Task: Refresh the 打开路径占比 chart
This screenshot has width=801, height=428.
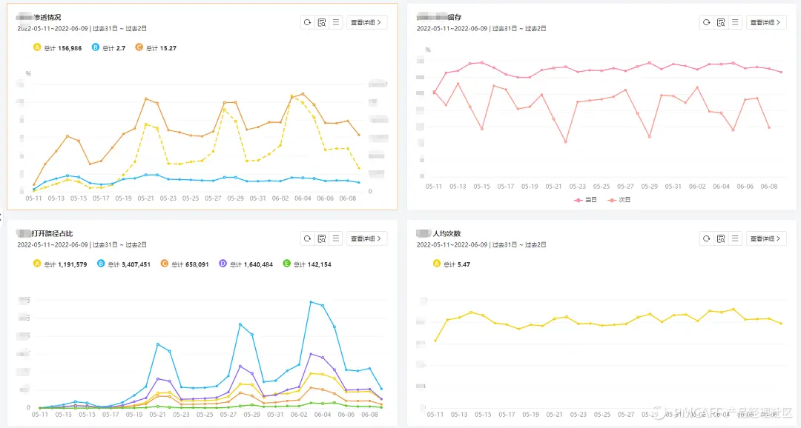Action: pyautogui.click(x=307, y=238)
